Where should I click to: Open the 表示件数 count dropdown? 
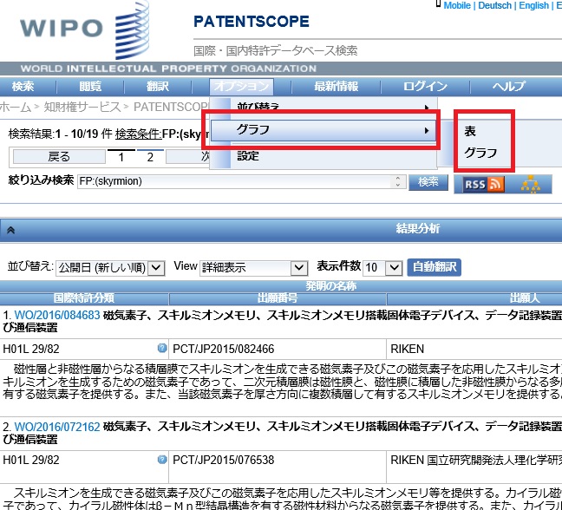click(x=382, y=268)
